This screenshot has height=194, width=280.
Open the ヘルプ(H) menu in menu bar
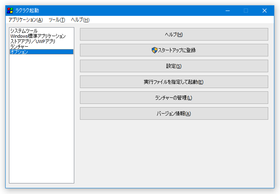tap(80, 20)
